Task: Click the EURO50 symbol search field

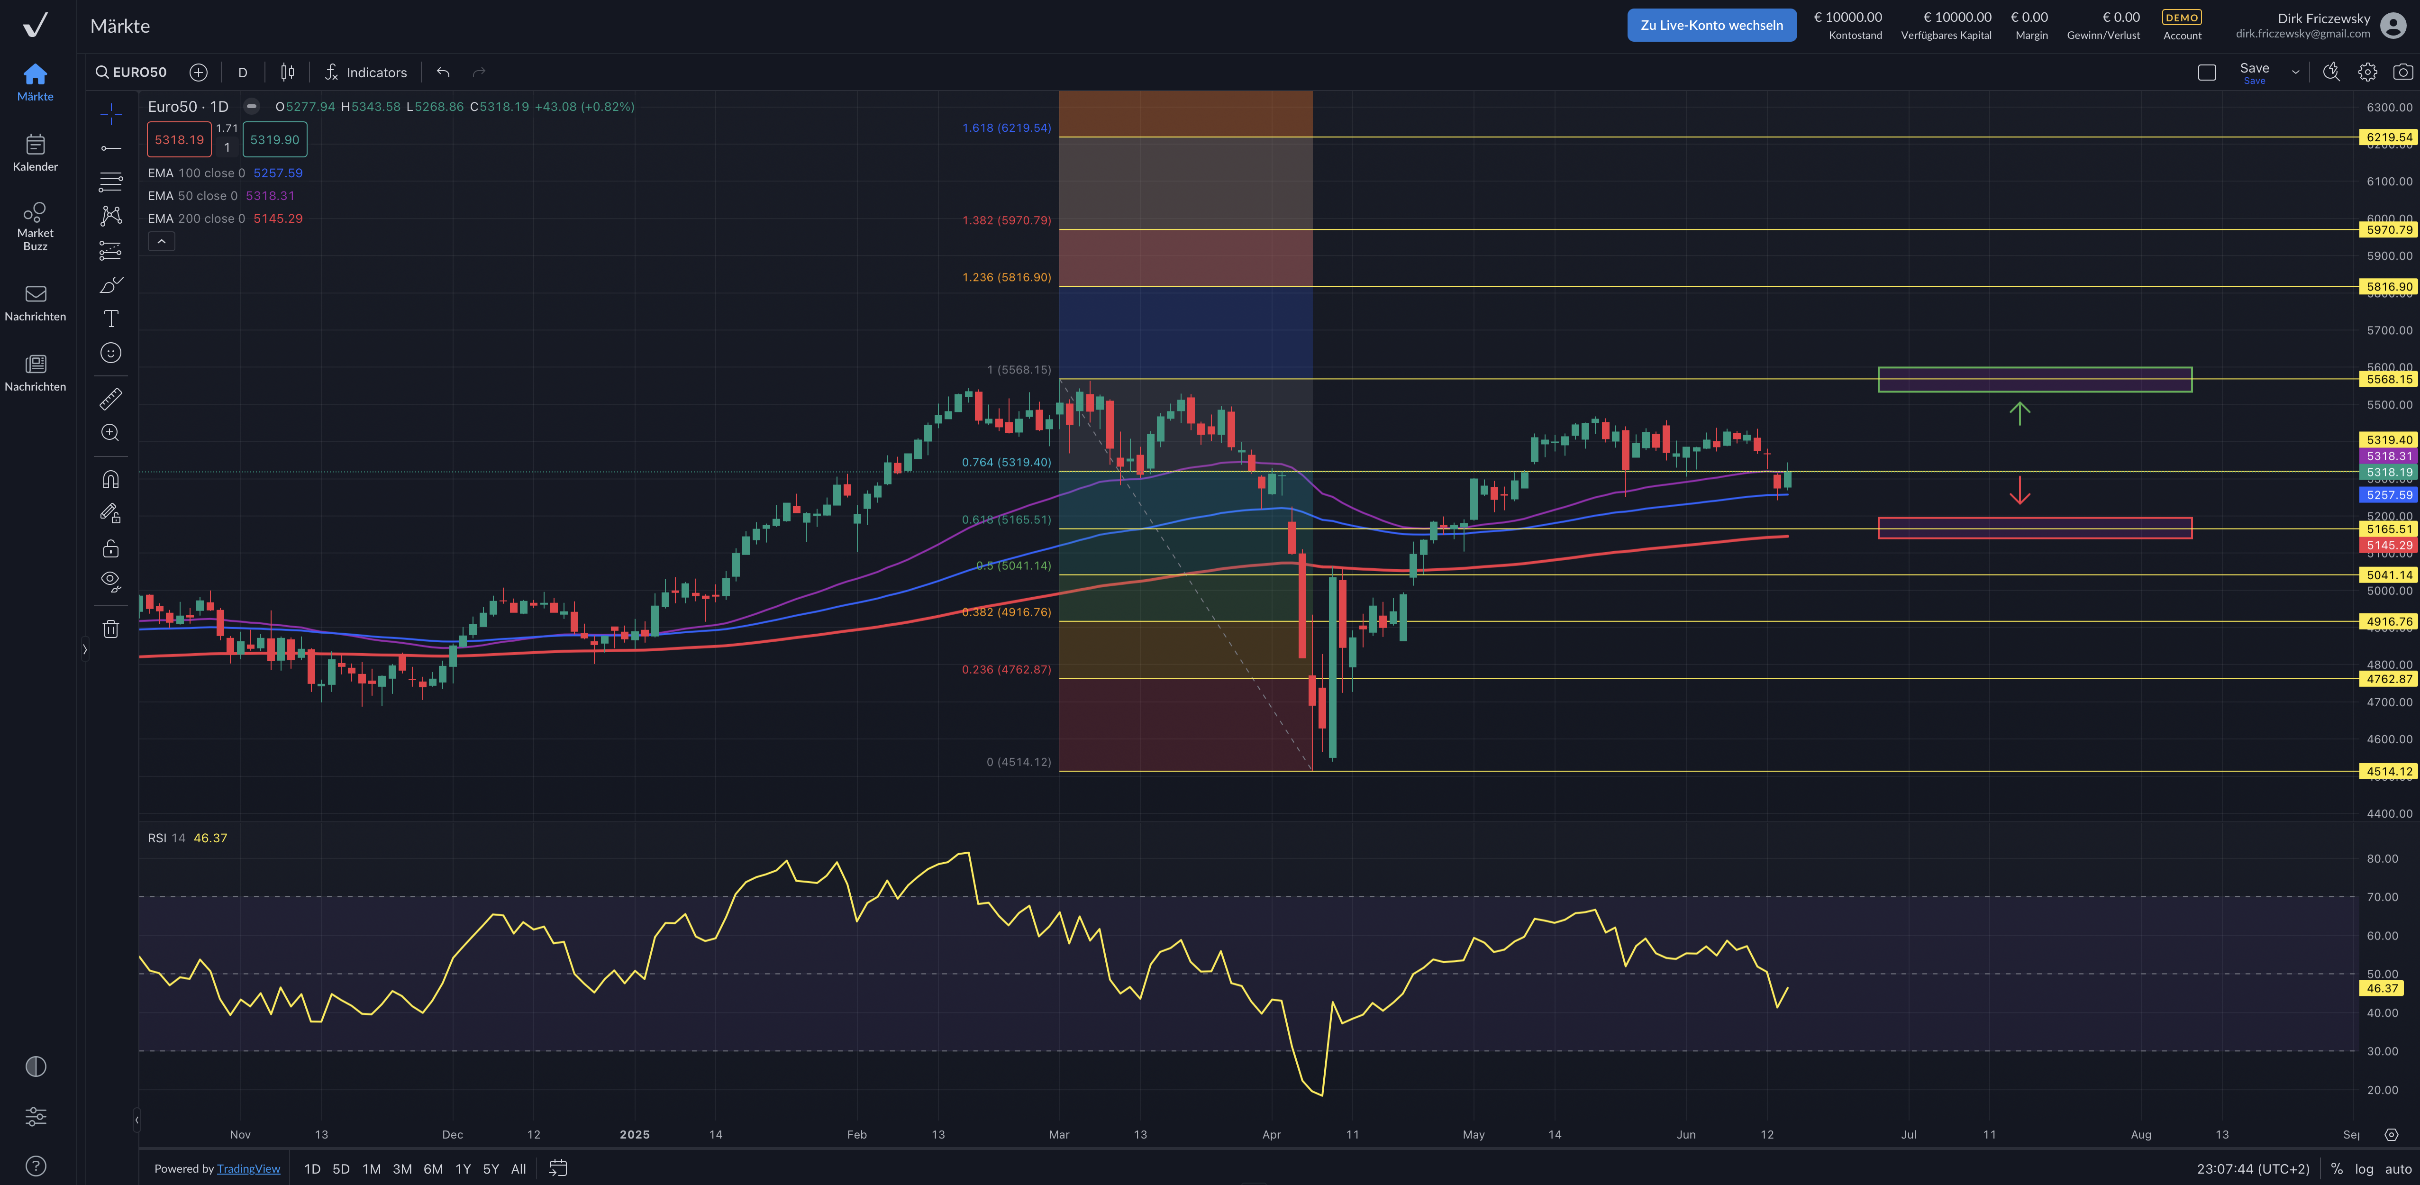Action: pyautogui.click(x=138, y=72)
